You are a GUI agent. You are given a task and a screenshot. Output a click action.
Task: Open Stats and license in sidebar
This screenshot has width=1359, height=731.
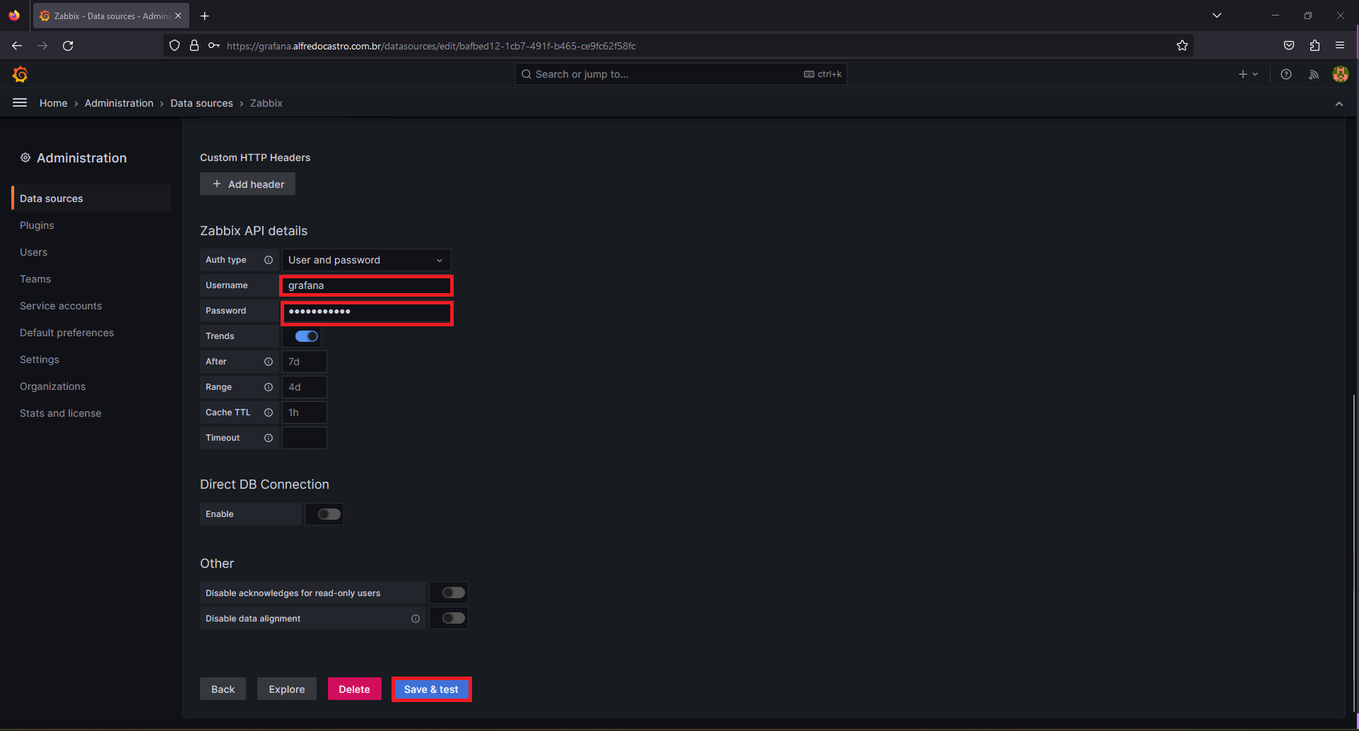point(60,413)
